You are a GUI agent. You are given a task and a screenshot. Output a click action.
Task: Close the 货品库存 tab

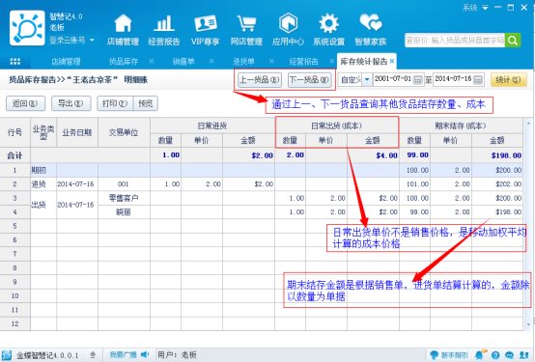click(x=152, y=61)
